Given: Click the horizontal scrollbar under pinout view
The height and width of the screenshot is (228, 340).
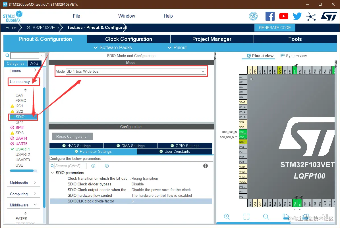Looking at the screenshot, I should 253,223.
